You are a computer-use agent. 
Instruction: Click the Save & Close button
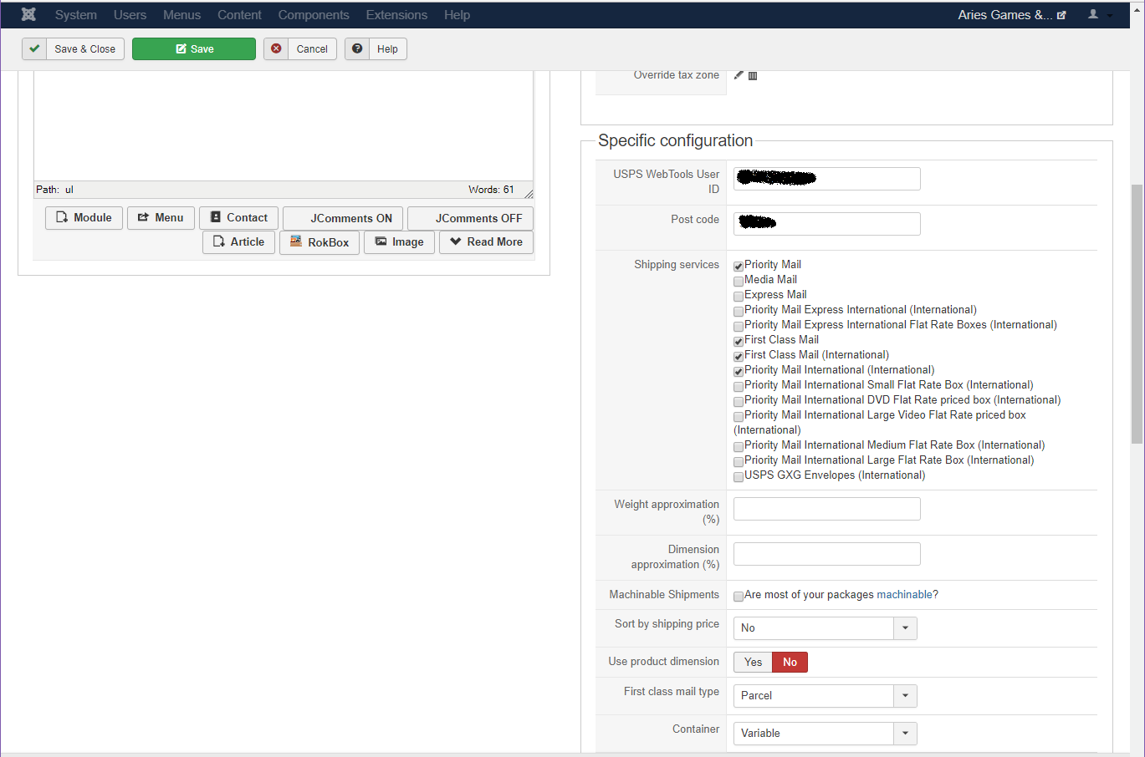pos(74,49)
